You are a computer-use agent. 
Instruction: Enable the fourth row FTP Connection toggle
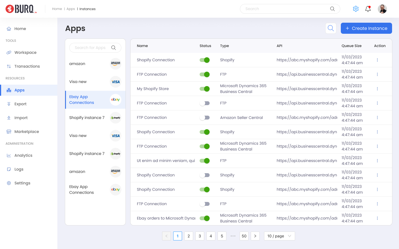204,103
